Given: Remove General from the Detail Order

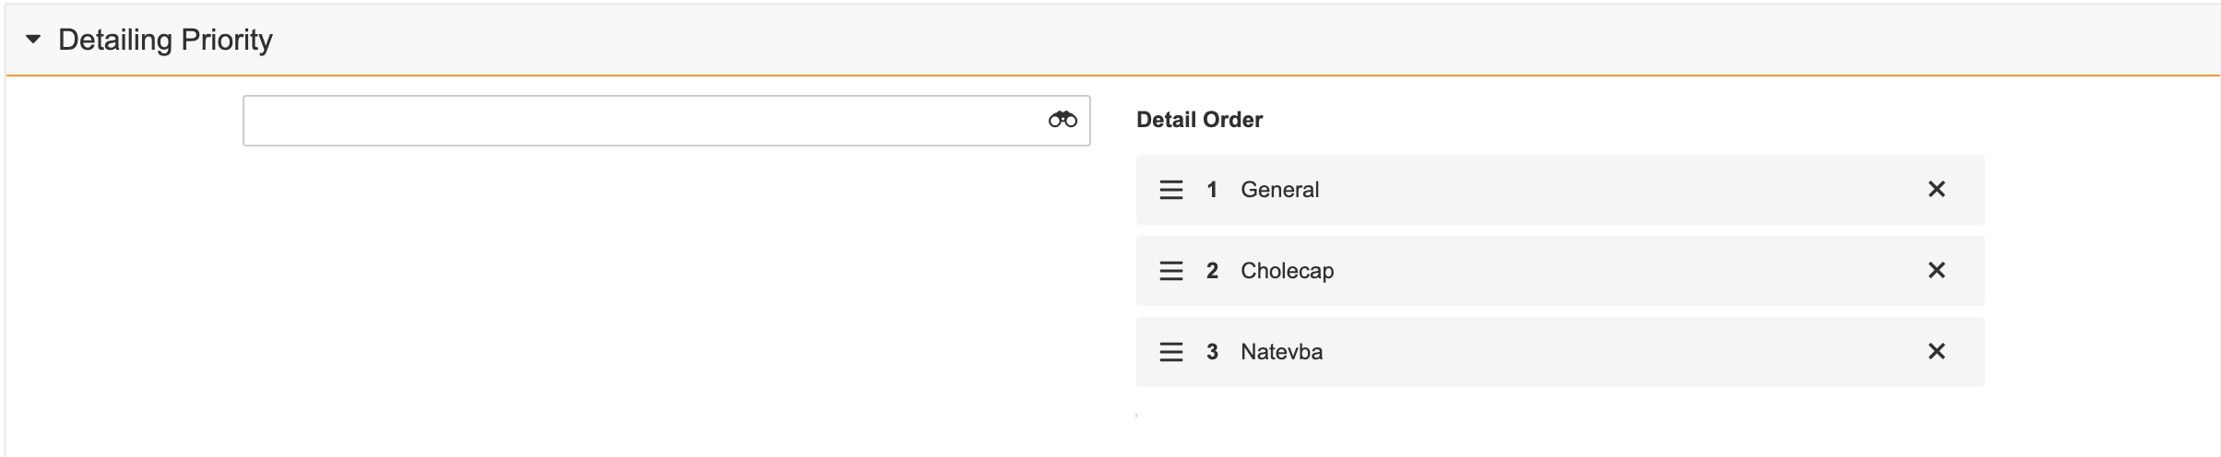Looking at the screenshot, I should point(1937,190).
